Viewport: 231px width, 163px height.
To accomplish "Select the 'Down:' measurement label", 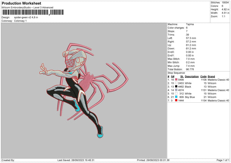I will [x=171, y=48].
